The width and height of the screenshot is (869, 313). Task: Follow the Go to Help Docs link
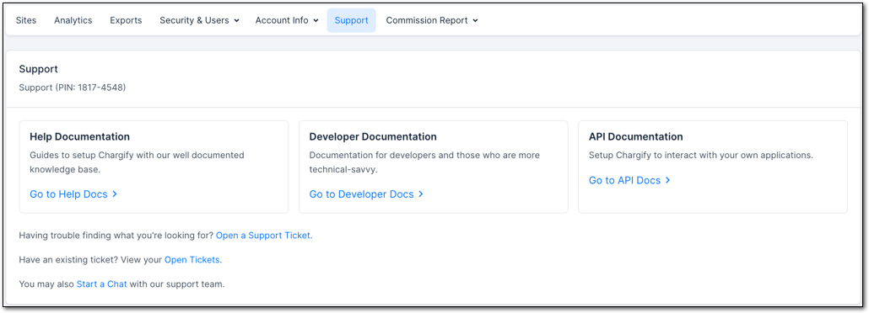(73, 194)
